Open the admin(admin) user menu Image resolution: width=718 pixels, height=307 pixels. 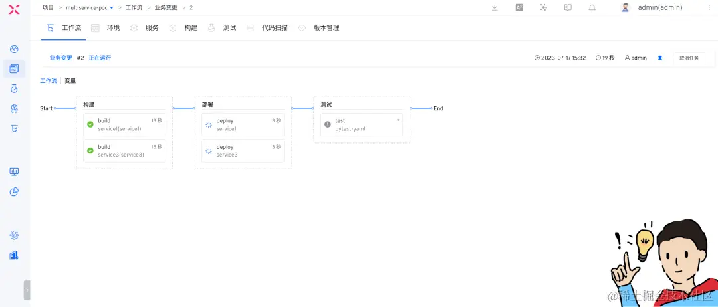[x=660, y=8]
